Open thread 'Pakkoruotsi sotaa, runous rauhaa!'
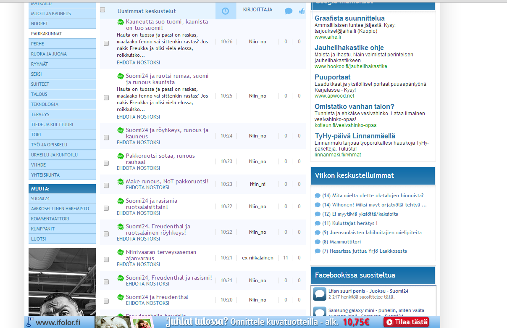Viewport: 507px width, 328px height. point(160,159)
